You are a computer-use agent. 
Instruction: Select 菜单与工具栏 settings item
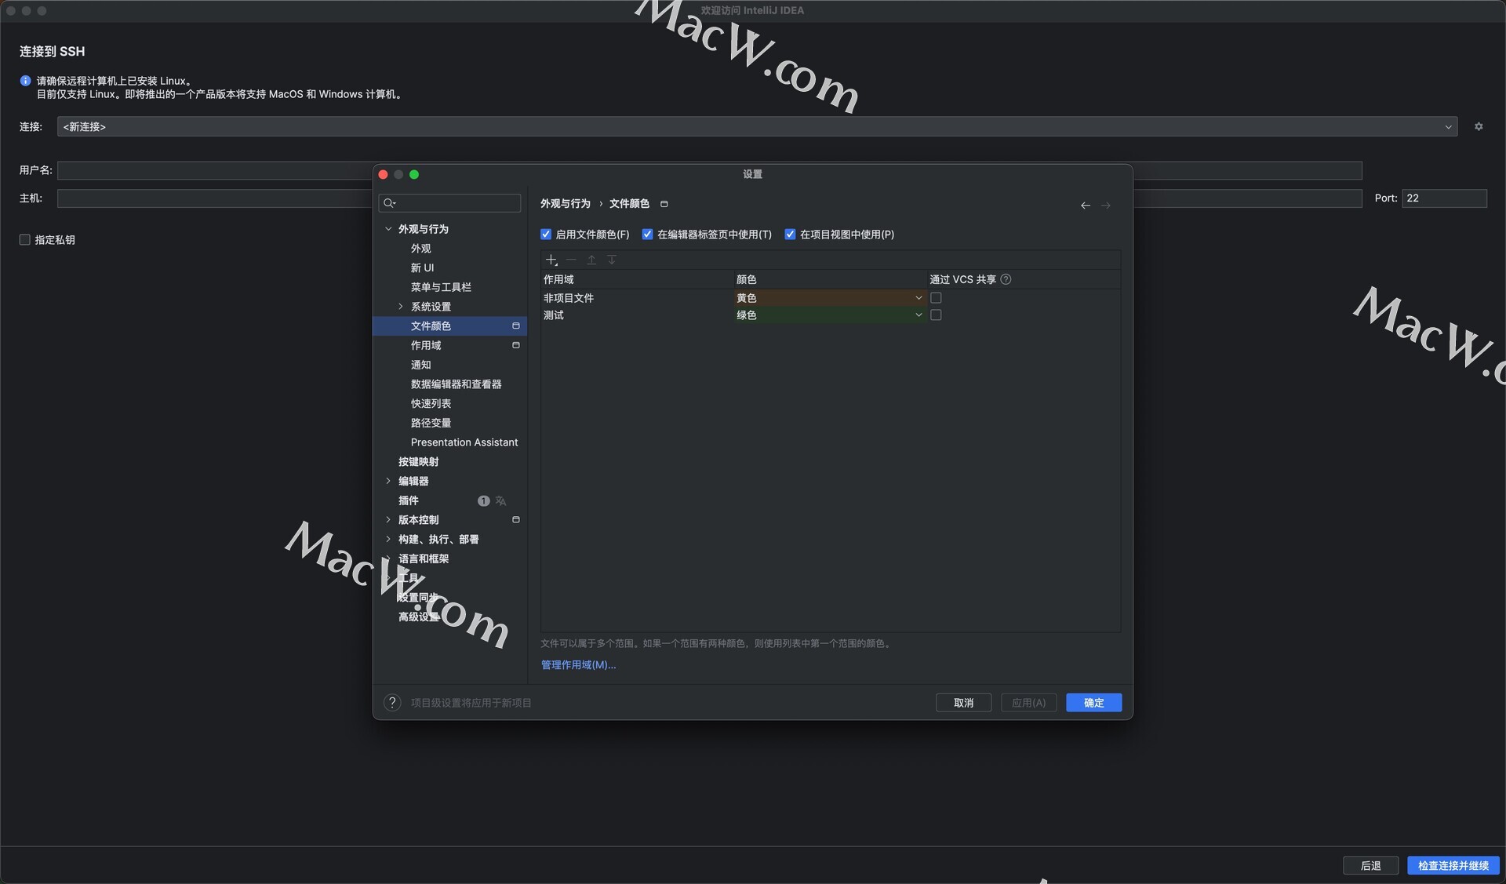(x=441, y=287)
